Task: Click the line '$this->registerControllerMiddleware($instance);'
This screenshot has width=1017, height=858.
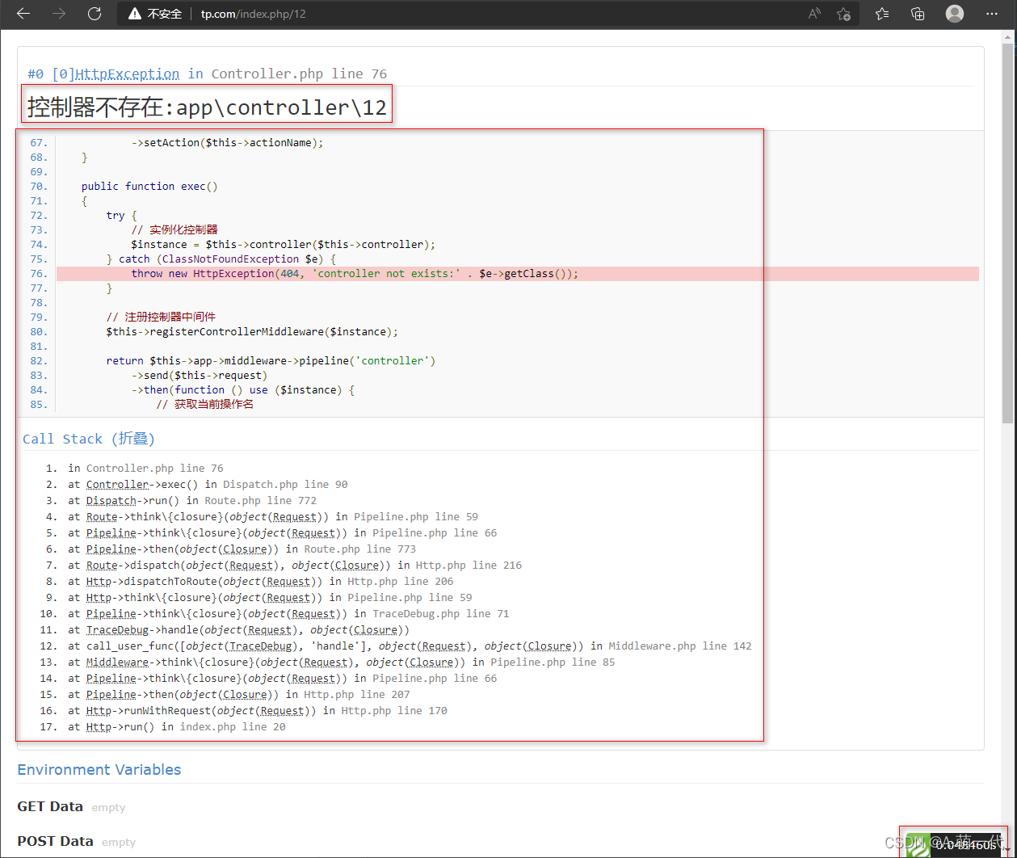Action: pos(252,332)
